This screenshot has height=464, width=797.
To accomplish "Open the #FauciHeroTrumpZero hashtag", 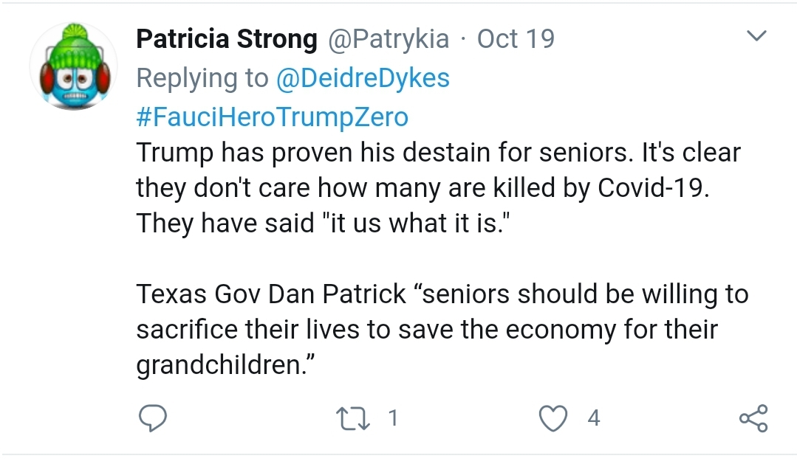I will (x=273, y=117).
